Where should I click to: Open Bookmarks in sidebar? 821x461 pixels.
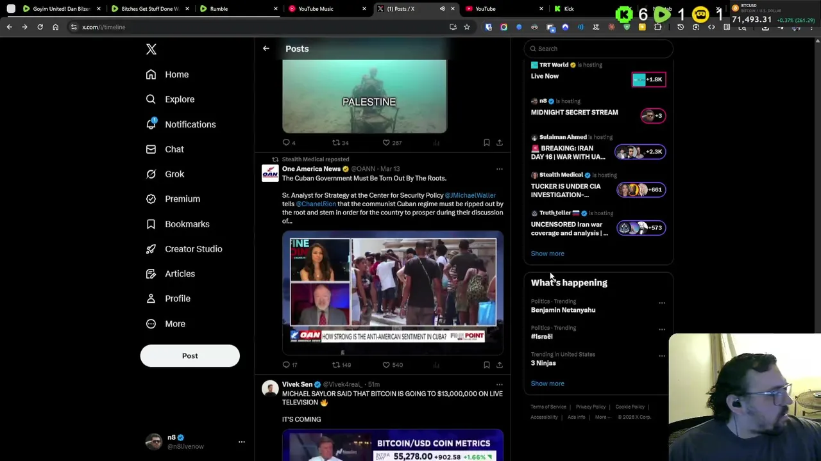[178, 224]
